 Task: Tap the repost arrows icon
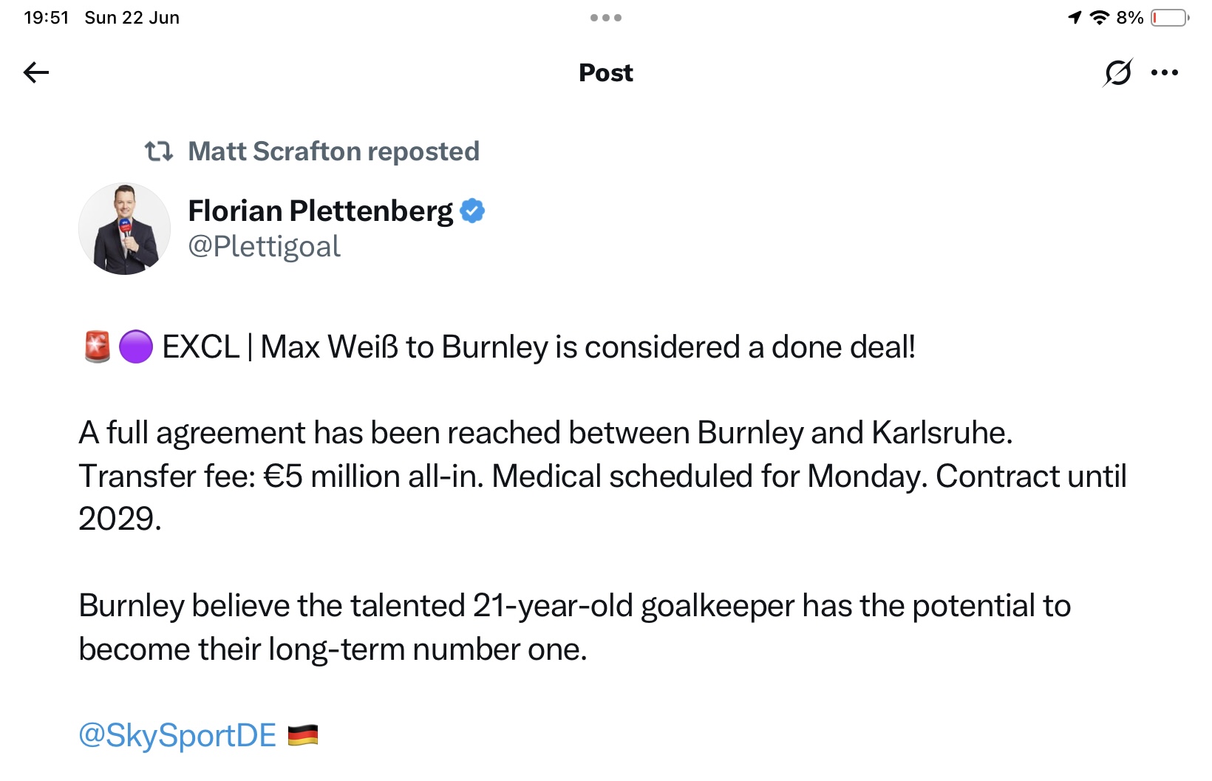click(159, 151)
